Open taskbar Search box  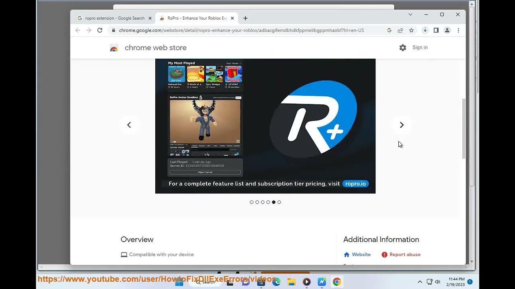coord(205,282)
